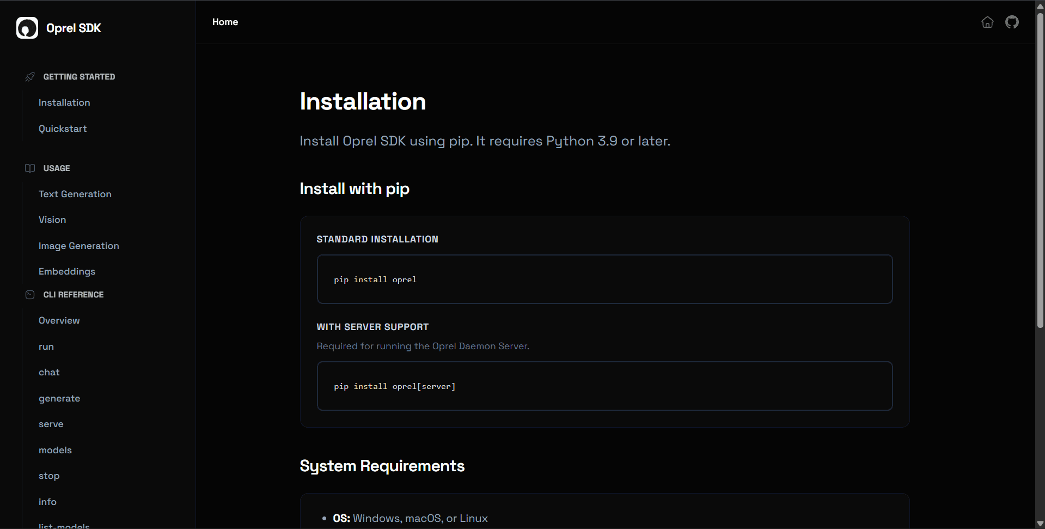Open the Embeddings page
1045x529 pixels.
coord(66,271)
